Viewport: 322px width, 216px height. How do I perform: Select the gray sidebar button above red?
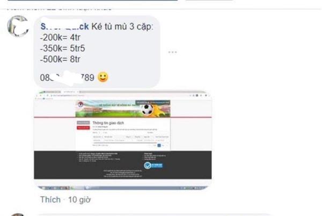coord(83,123)
